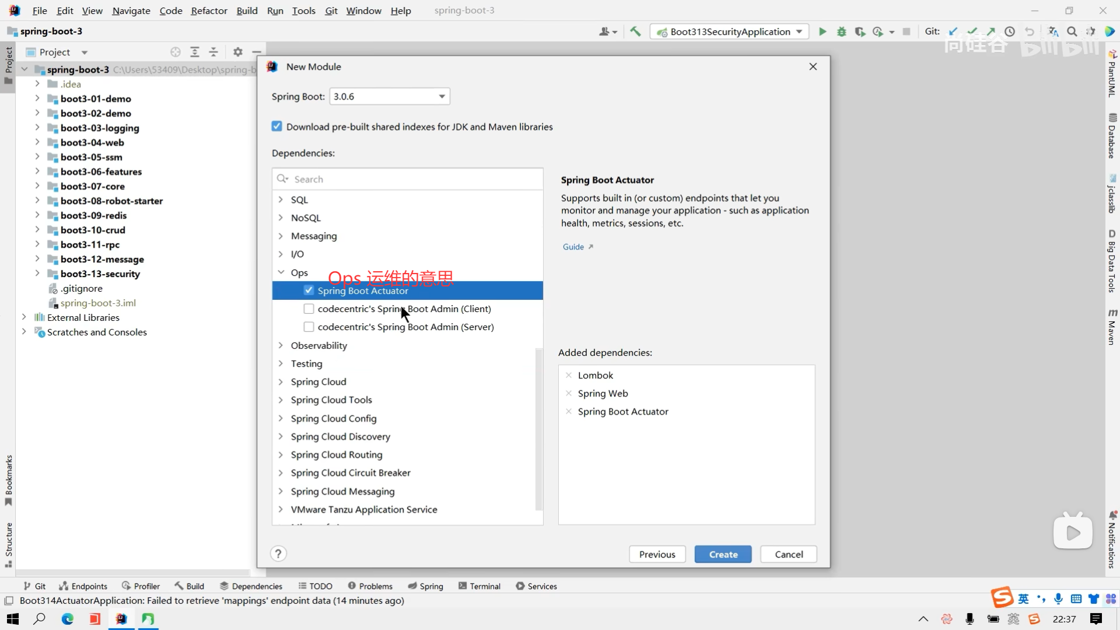Open project panel settings gear icon

[237, 52]
